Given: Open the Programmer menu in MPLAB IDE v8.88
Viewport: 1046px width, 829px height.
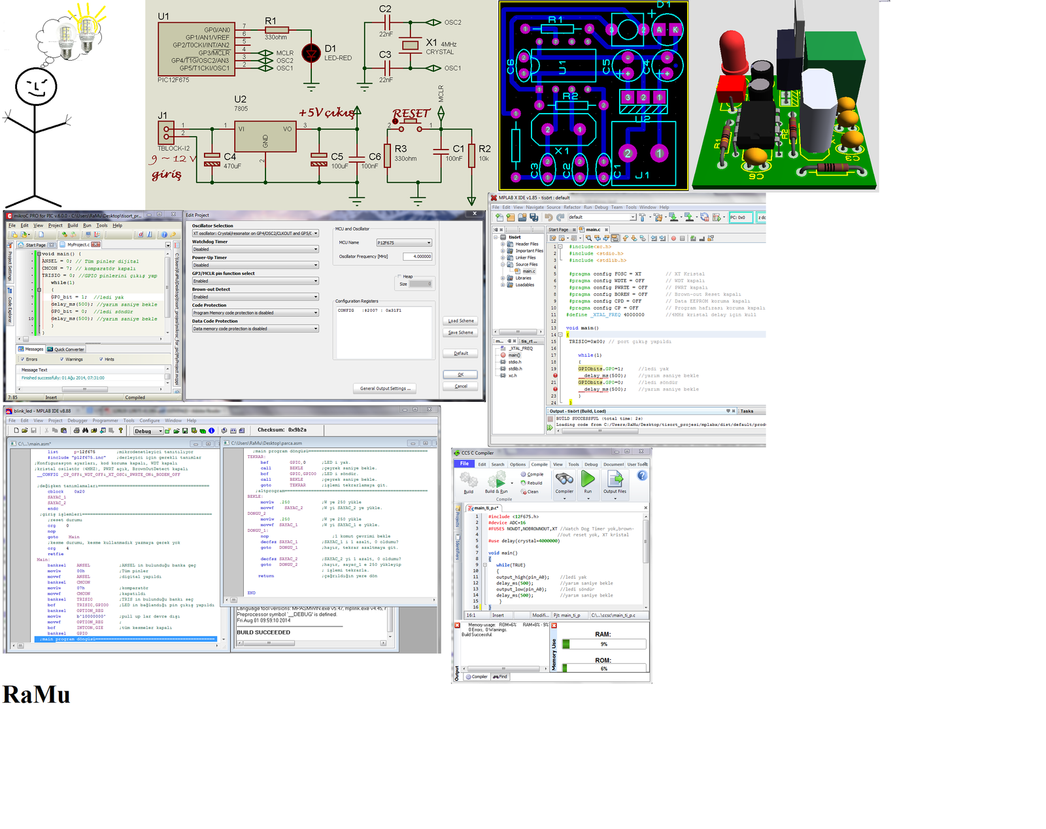Looking at the screenshot, I should tap(105, 421).
